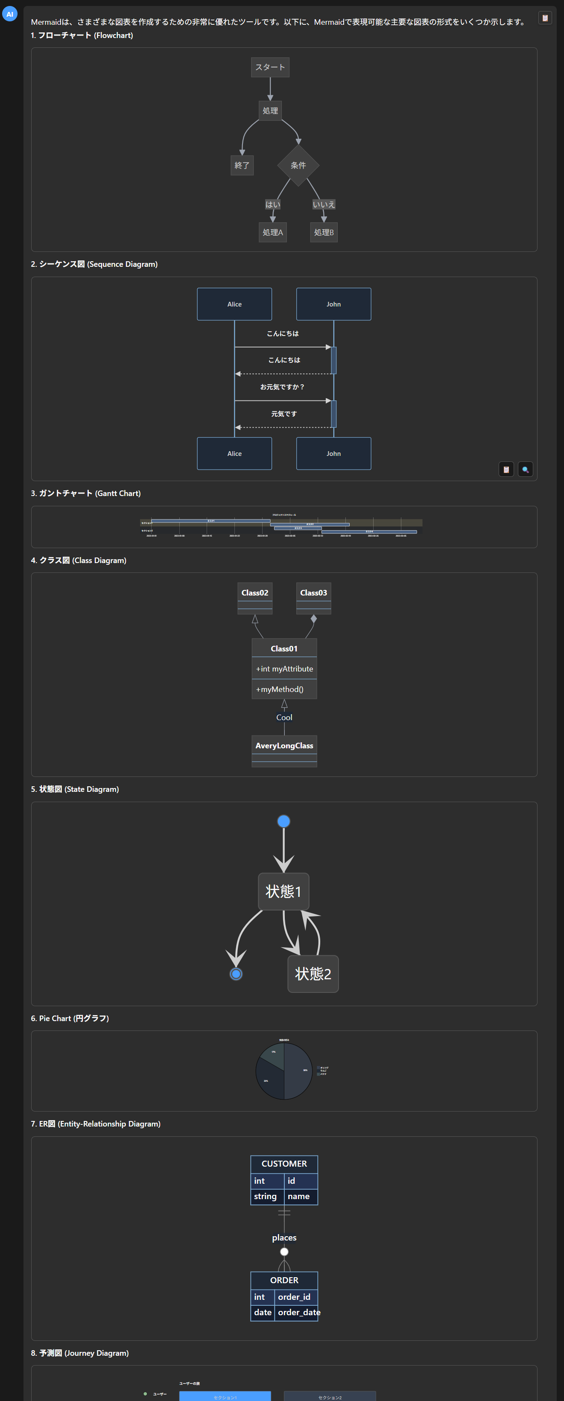Click the pie chart graphic
Screen dimensions: 564x1401
point(283,1070)
